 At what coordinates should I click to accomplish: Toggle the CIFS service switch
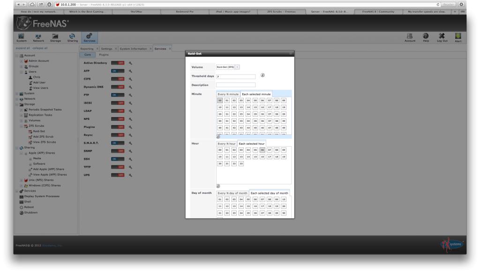[x=118, y=79]
